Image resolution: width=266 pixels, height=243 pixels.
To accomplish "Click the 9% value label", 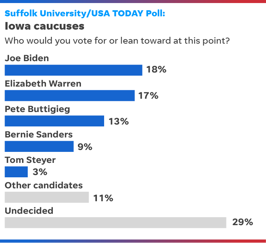I will [x=85, y=147].
